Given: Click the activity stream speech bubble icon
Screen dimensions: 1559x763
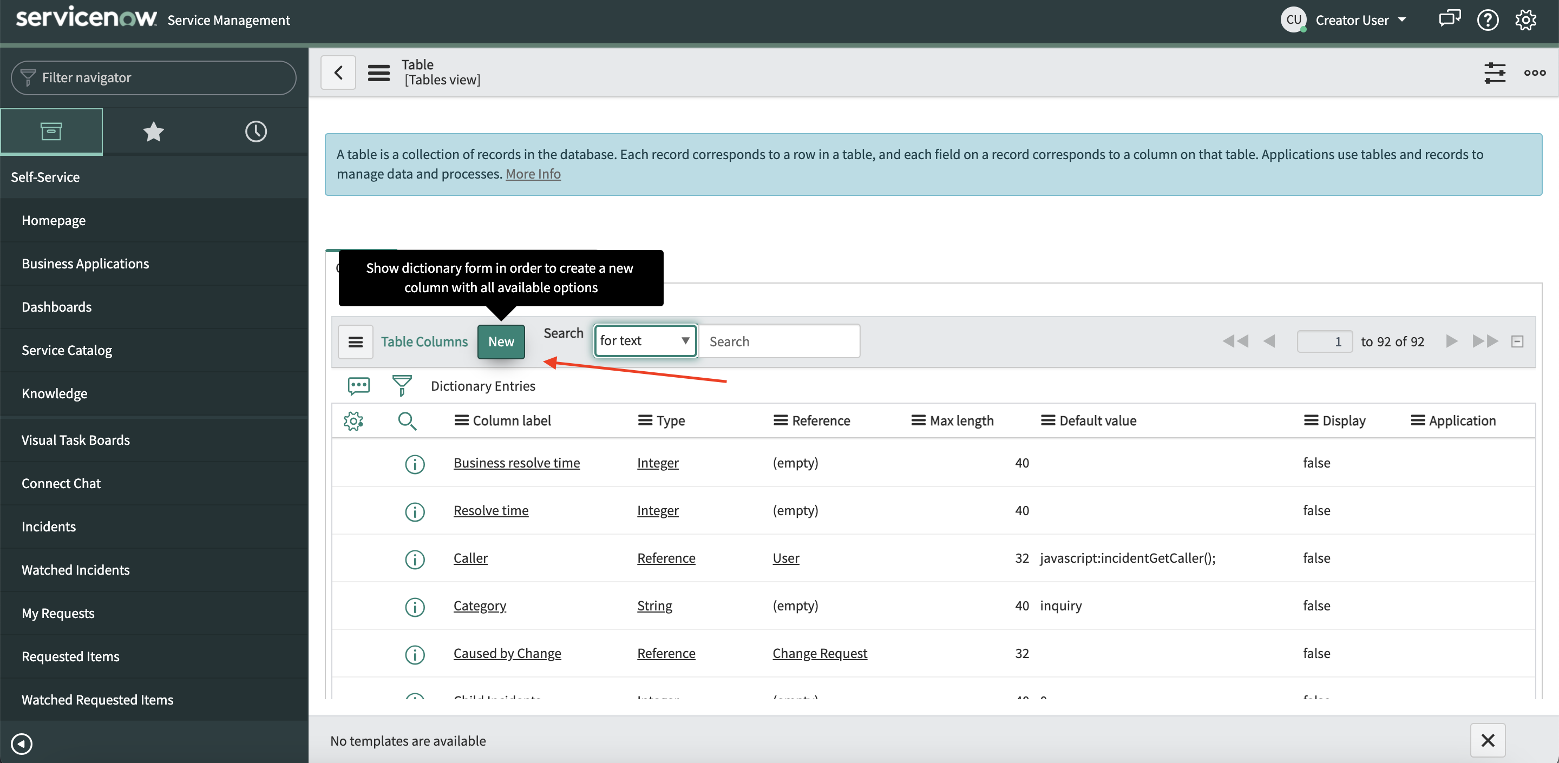Looking at the screenshot, I should click(x=359, y=386).
